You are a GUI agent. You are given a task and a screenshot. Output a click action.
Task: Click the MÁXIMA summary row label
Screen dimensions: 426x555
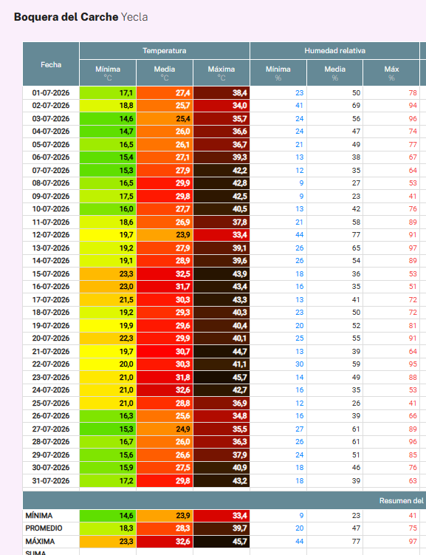tap(40, 541)
